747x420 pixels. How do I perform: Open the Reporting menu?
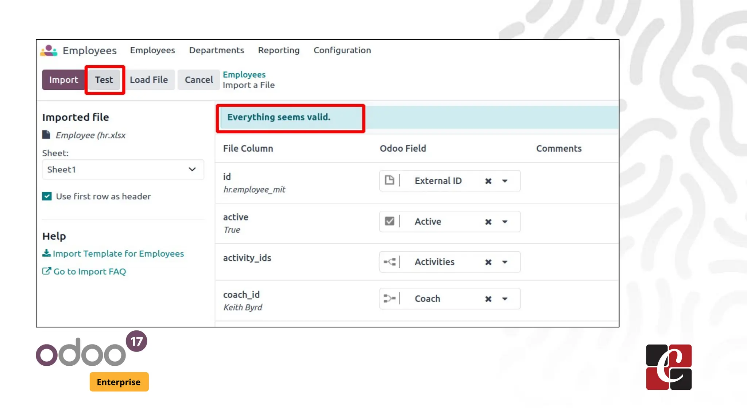tap(279, 50)
